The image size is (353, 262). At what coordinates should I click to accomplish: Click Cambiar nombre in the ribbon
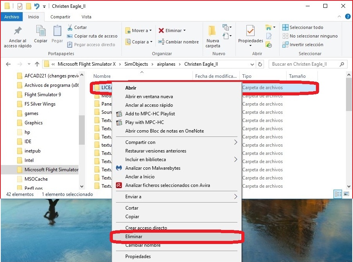click(178, 42)
